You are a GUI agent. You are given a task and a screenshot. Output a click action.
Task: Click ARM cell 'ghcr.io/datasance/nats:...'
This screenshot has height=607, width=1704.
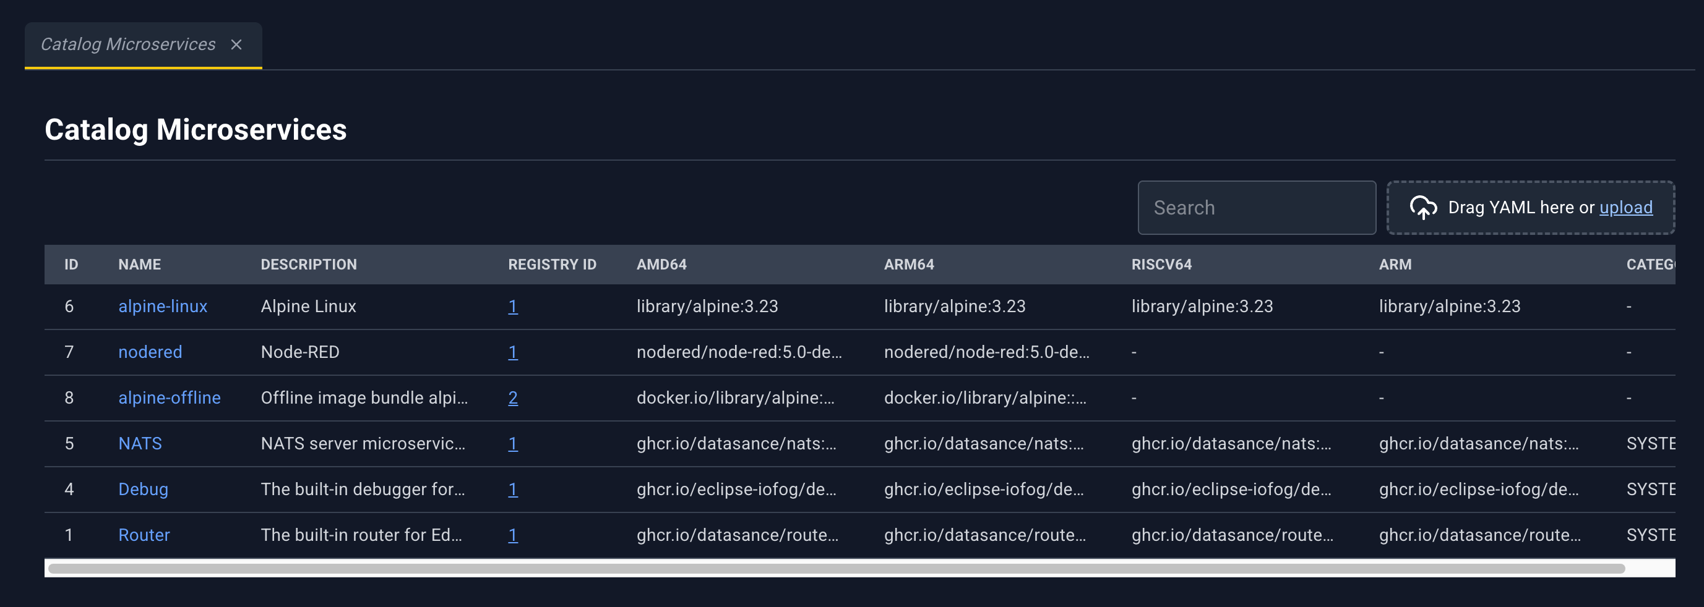click(x=1478, y=443)
